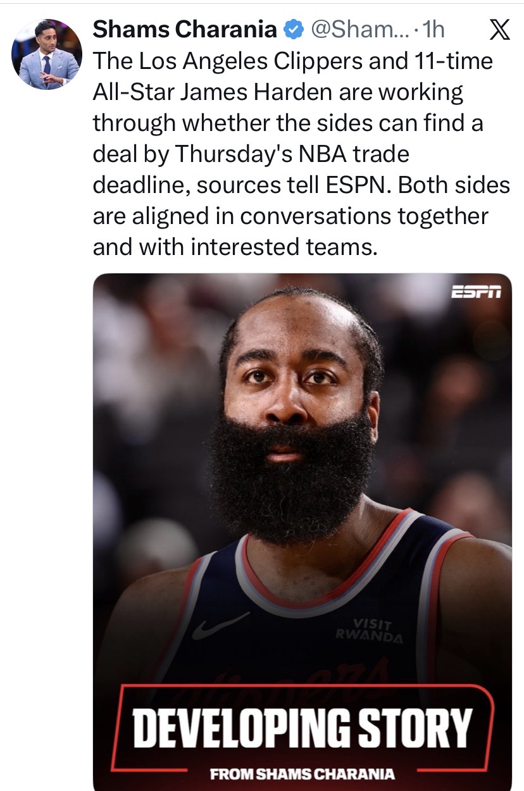Click the ESPN logo on the photo
Screen dimensions: 524x791
point(476,292)
